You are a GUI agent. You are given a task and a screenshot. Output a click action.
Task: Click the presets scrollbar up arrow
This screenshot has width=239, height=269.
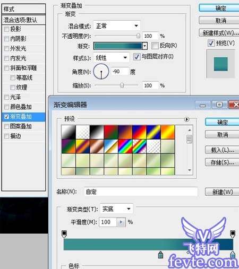pyautogui.click(x=190, y=130)
